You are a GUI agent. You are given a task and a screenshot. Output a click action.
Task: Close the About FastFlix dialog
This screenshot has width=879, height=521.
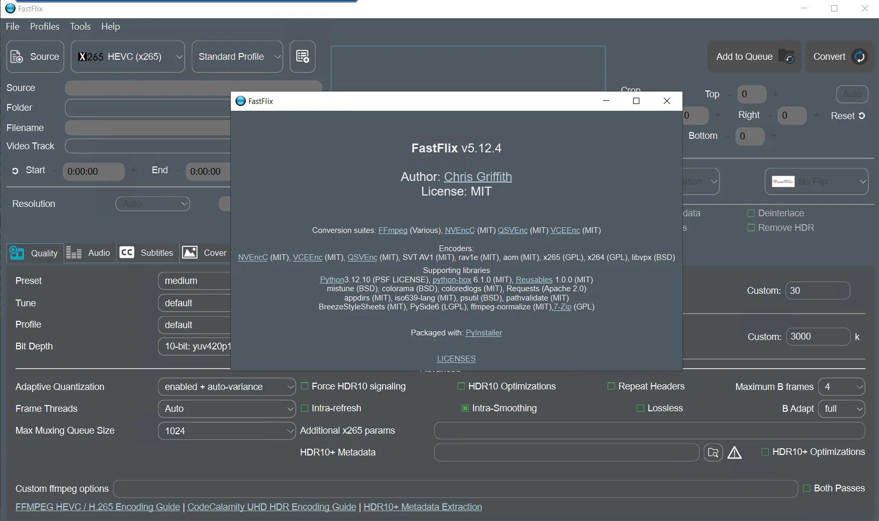[x=667, y=101]
